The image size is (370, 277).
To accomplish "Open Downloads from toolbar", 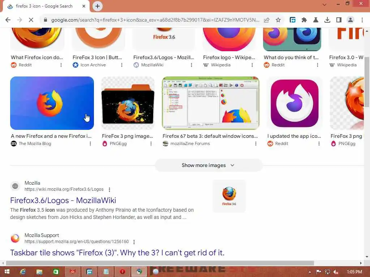I will (327, 20).
